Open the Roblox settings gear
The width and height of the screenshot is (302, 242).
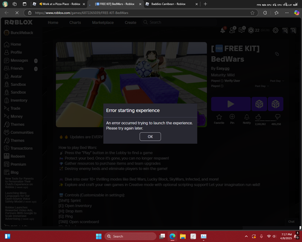click(275, 30)
